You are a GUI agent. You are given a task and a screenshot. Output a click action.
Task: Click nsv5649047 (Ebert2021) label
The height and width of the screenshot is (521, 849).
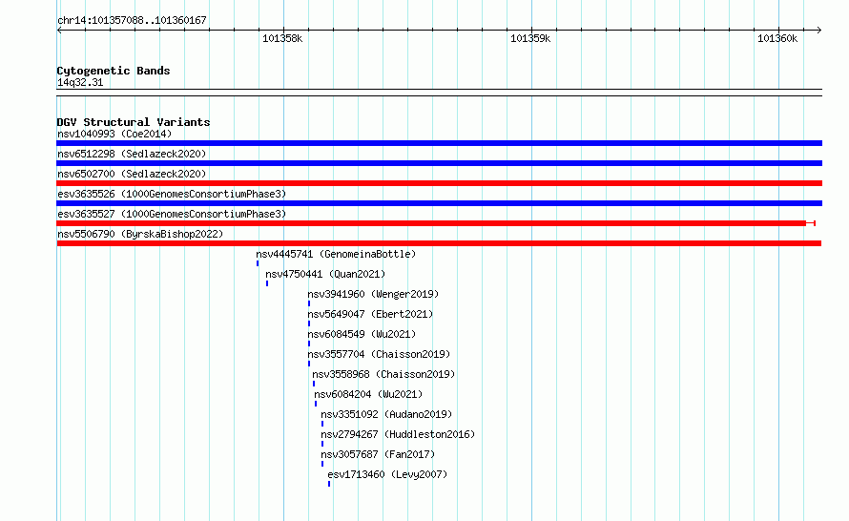(370, 314)
